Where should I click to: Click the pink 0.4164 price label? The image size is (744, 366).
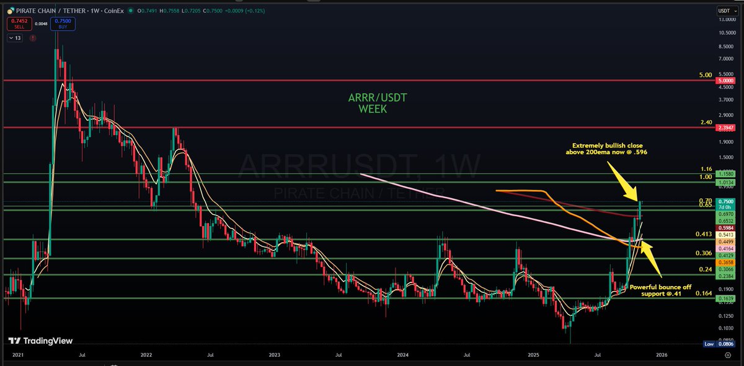point(725,248)
